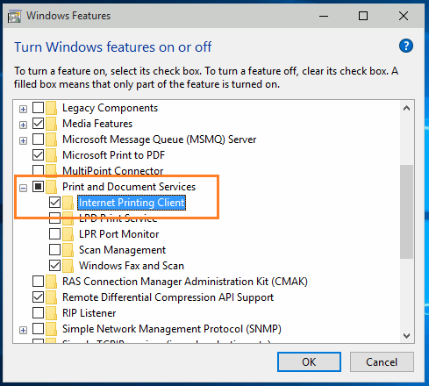The image size is (429, 386).
Task: Click OK to apply feature changes
Action: coord(309,362)
